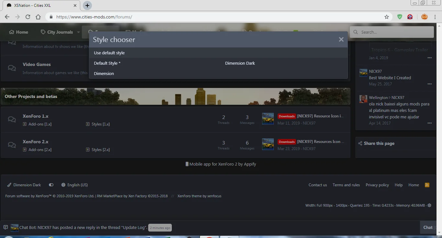The height and width of the screenshot is (238, 442).
Task: Reload the current page
Action: click(28, 17)
